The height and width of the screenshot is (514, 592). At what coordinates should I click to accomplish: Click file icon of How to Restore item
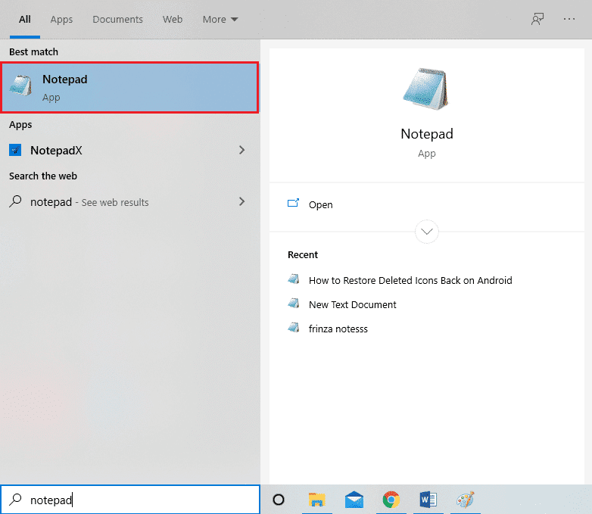coord(294,279)
